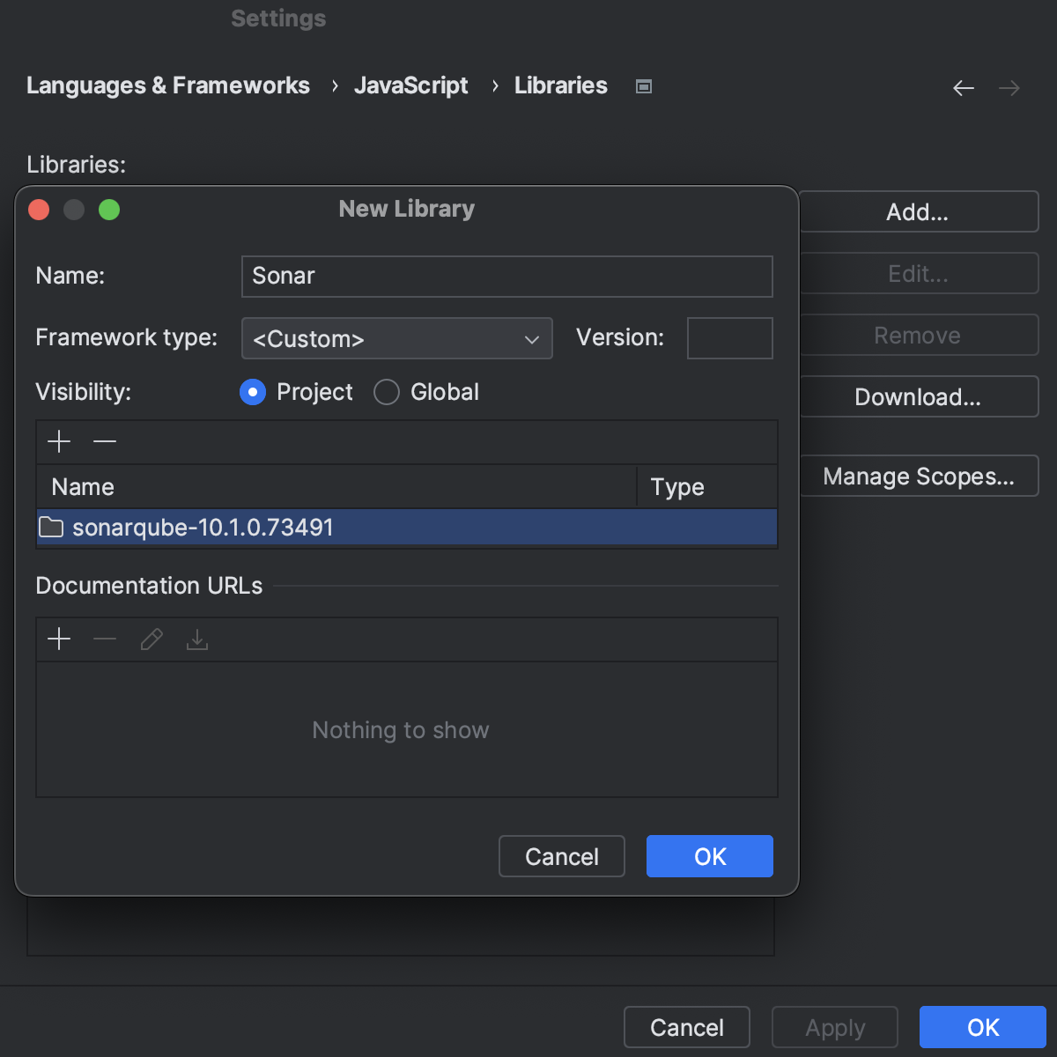Click the download documentation icon
This screenshot has width=1057, height=1057.
click(196, 640)
